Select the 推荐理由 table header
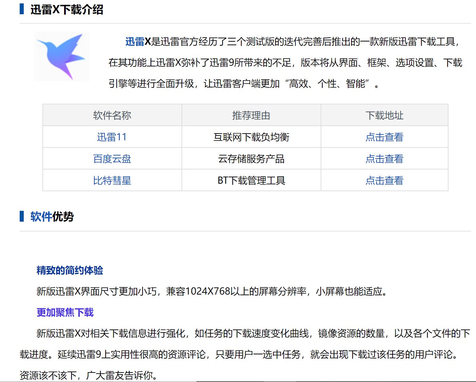The image size is (476, 382). (251, 115)
